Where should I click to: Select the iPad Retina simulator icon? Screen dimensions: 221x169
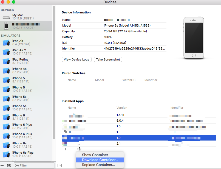click(x=6, y=61)
